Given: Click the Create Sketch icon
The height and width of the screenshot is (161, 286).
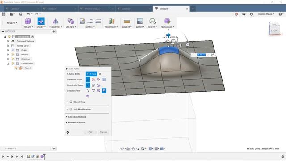Looking at the screenshot, I should point(82,21).
